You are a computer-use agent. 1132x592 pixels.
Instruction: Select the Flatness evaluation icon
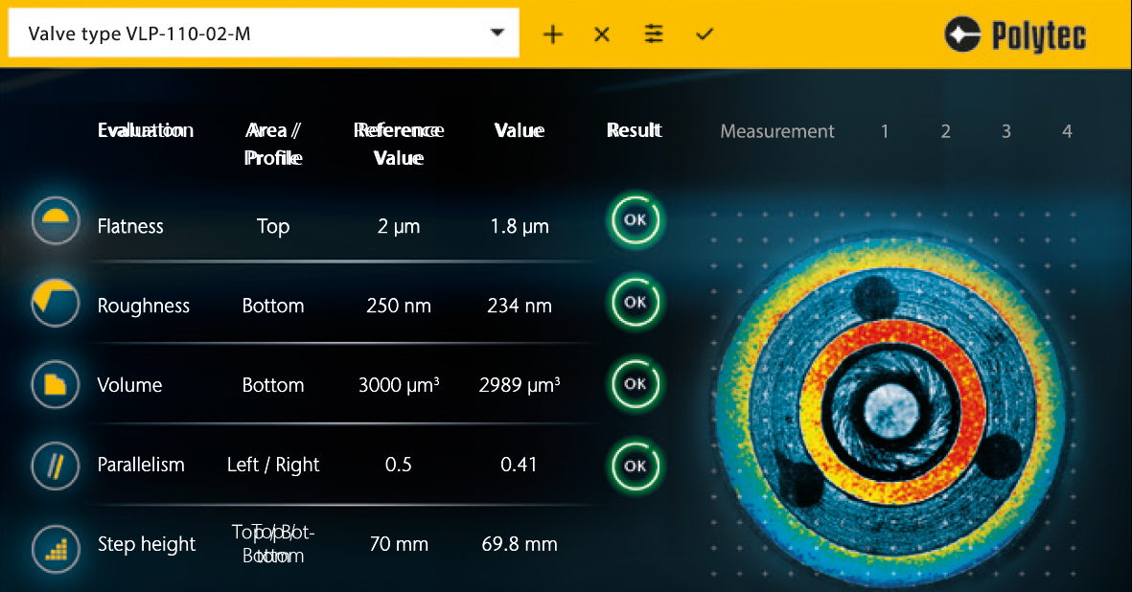tap(55, 219)
